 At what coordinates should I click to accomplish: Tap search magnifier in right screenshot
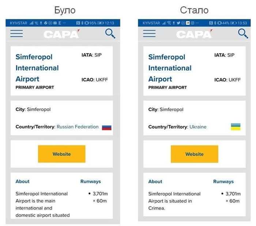tap(243, 34)
